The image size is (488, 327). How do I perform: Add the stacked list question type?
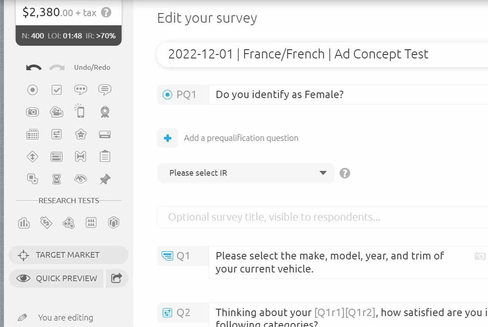coord(57,157)
